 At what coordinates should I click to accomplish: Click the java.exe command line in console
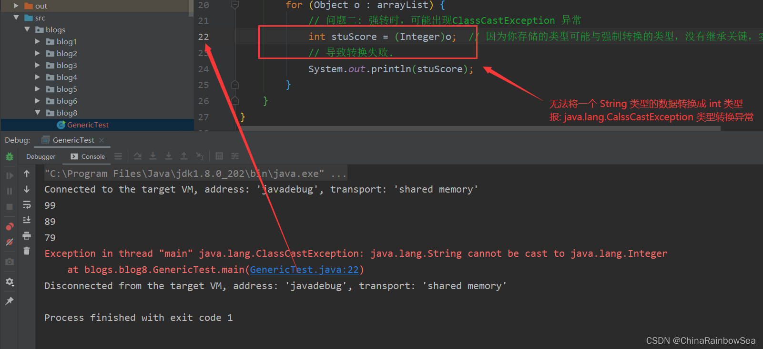coord(195,174)
